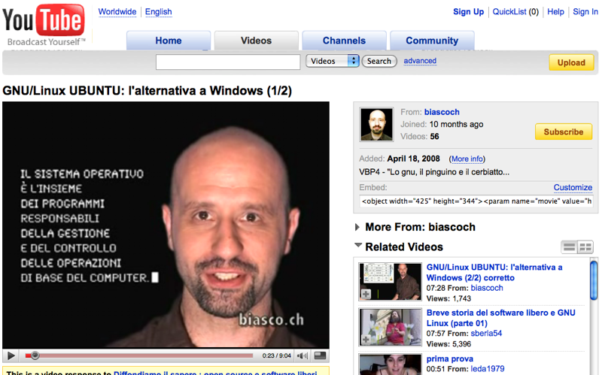Screen dimensions: 602x375
Task: Open thumbnail of prima prova video
Action: click(390, 364)
